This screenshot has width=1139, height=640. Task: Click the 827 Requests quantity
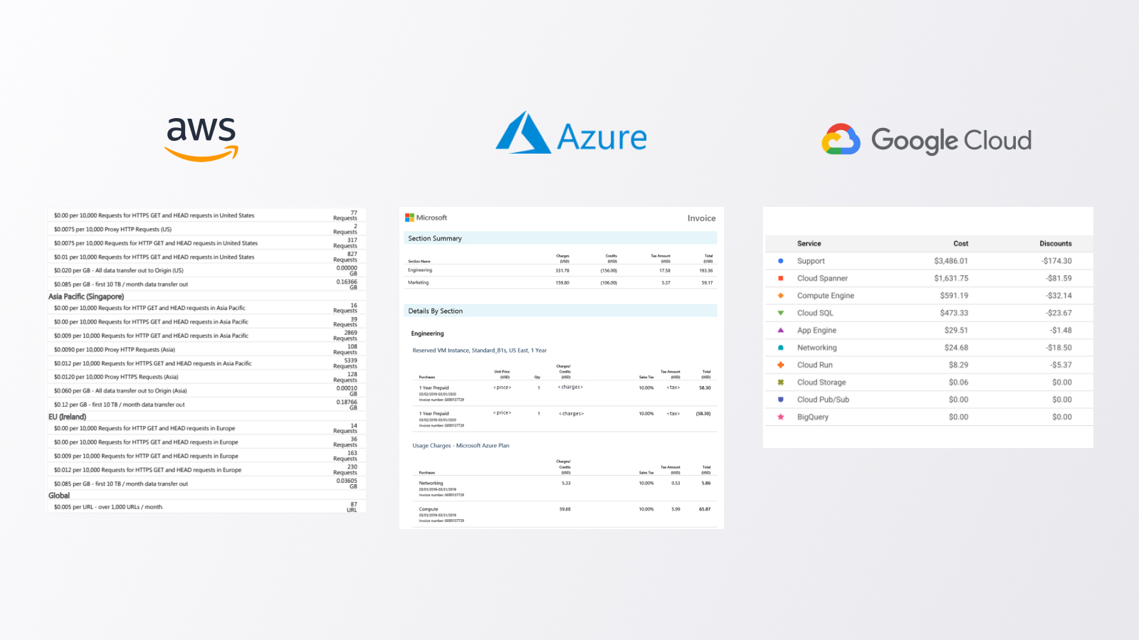345,257
